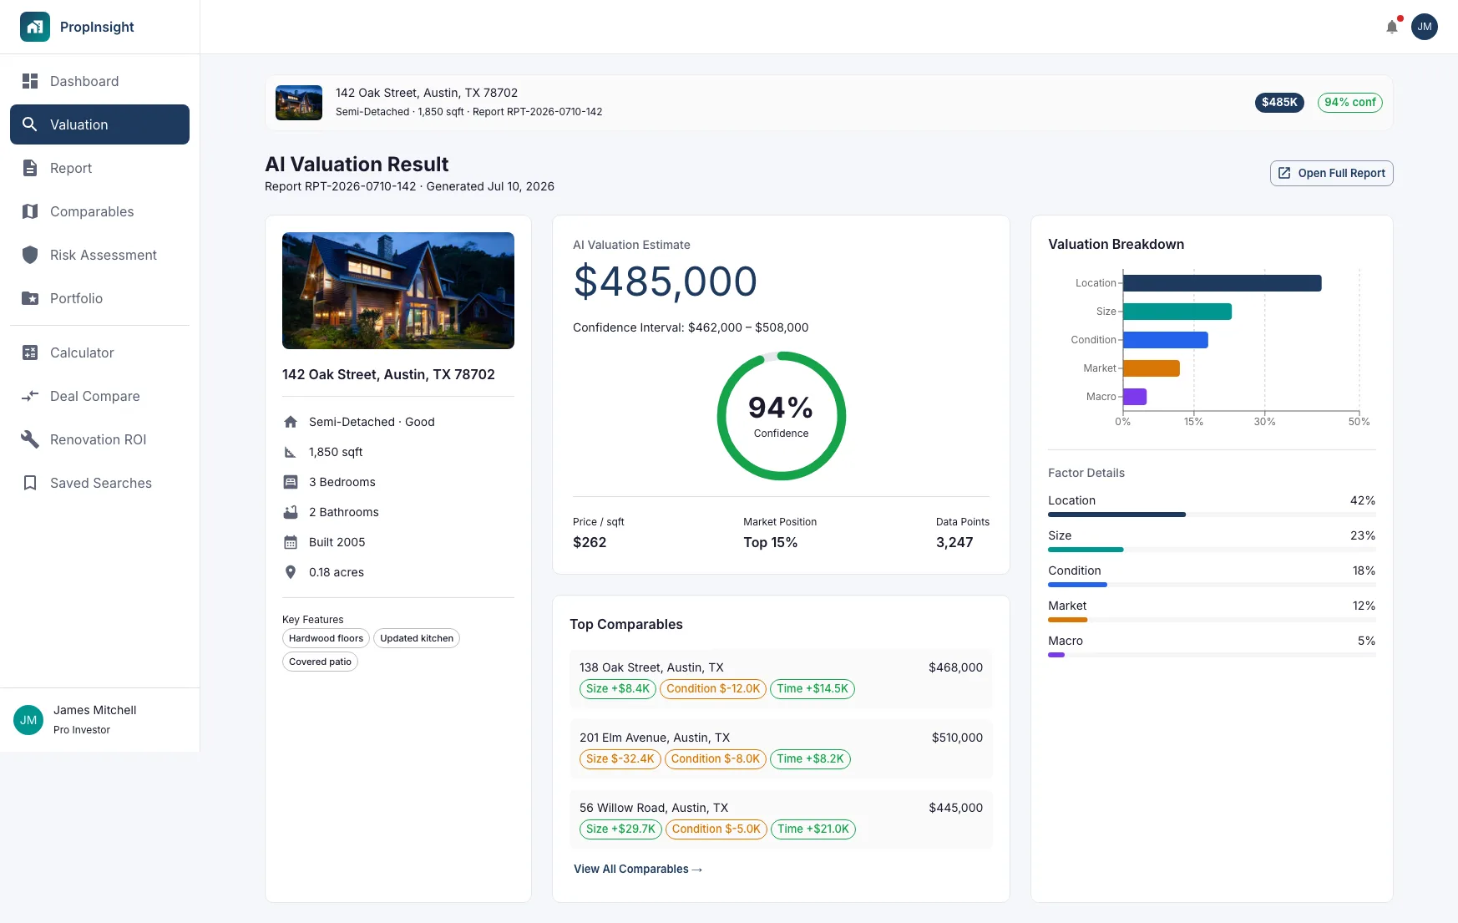The image size is (1458, 923).
Task: Open 201 Elm Avenue comparable
Action: pyautogui.click(x=781, y=749)
